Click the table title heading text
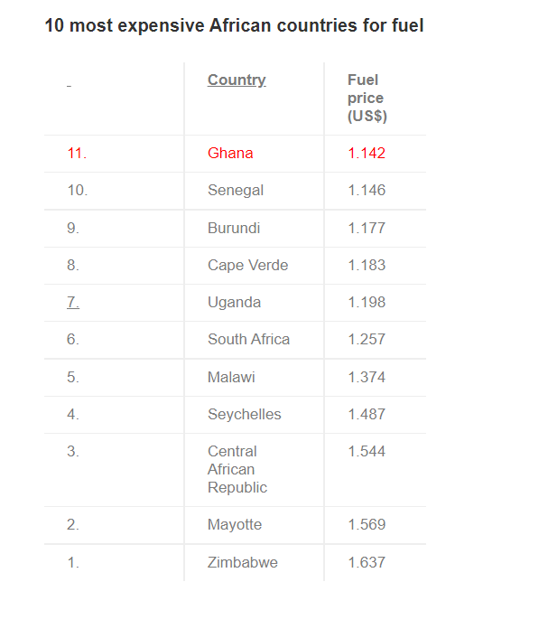Screen dimensions: 548x629 tap(234, 25)
